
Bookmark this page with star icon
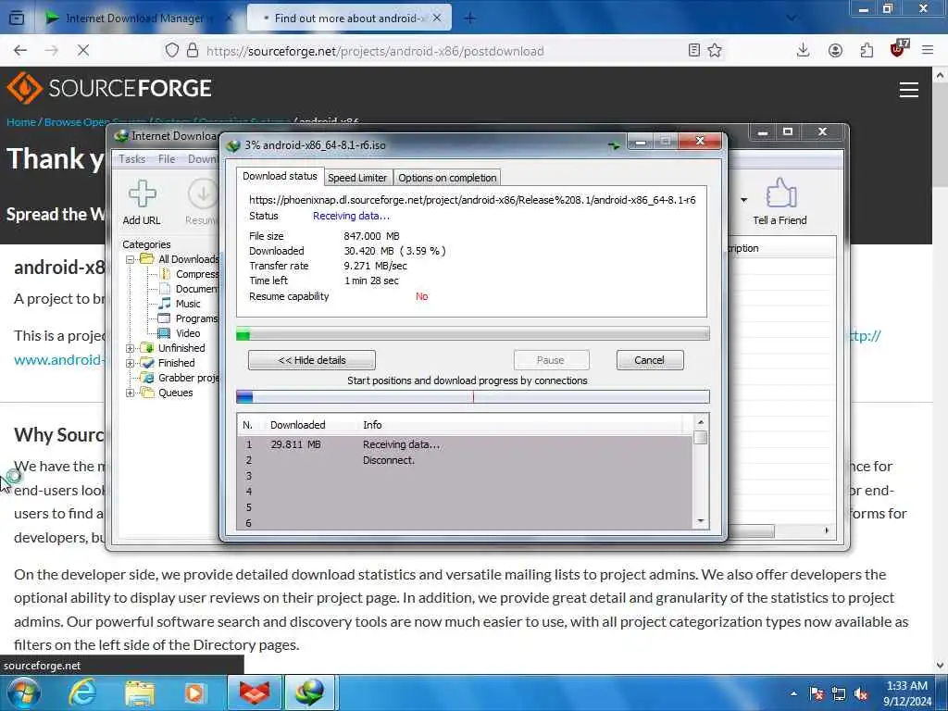[x=715, y=50]
